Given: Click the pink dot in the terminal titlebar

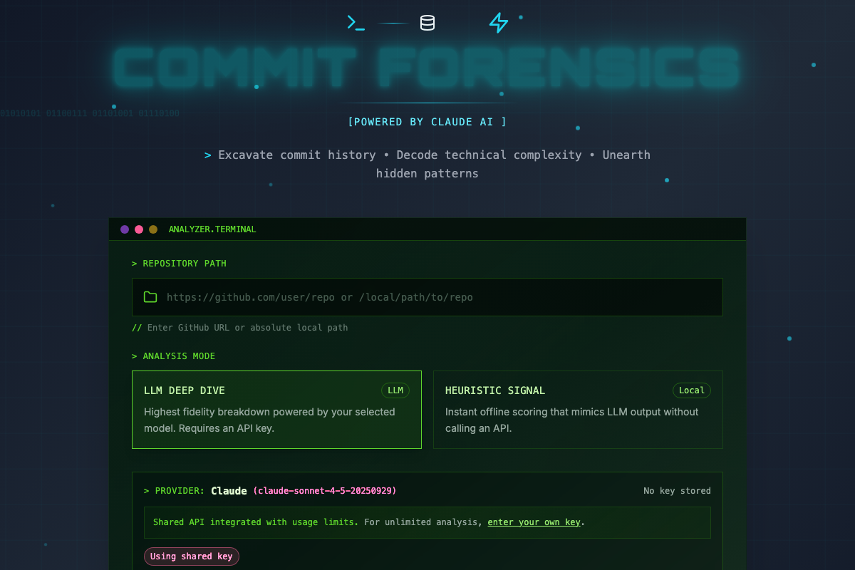Looking at the screenshot, I should pos(139,229).
